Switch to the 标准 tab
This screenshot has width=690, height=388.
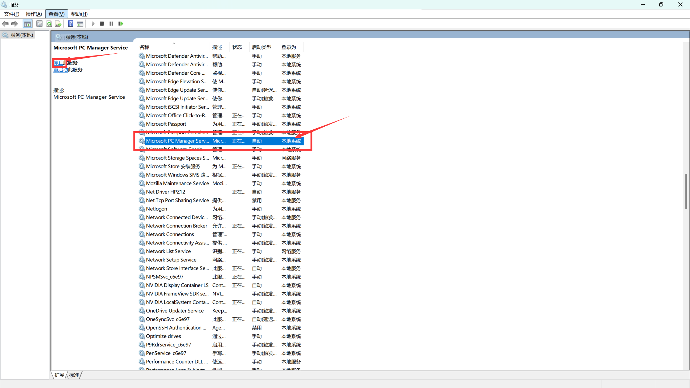click(x=74, y=375)
